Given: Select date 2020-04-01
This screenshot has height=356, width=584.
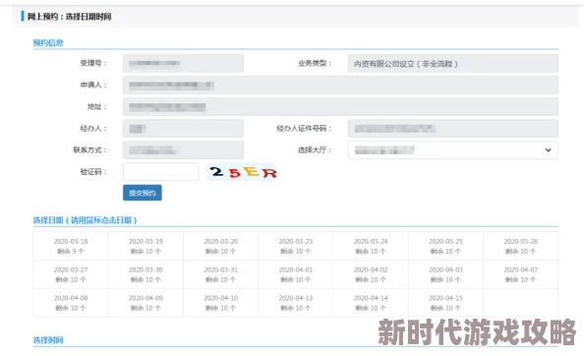Looking at the screenshot, I should [296, 274].
